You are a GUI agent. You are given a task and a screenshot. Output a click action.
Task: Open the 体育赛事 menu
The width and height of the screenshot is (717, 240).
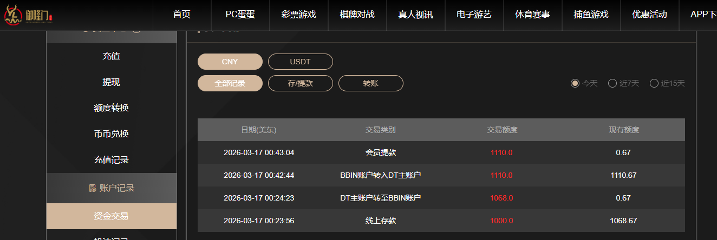coord(533,15)
